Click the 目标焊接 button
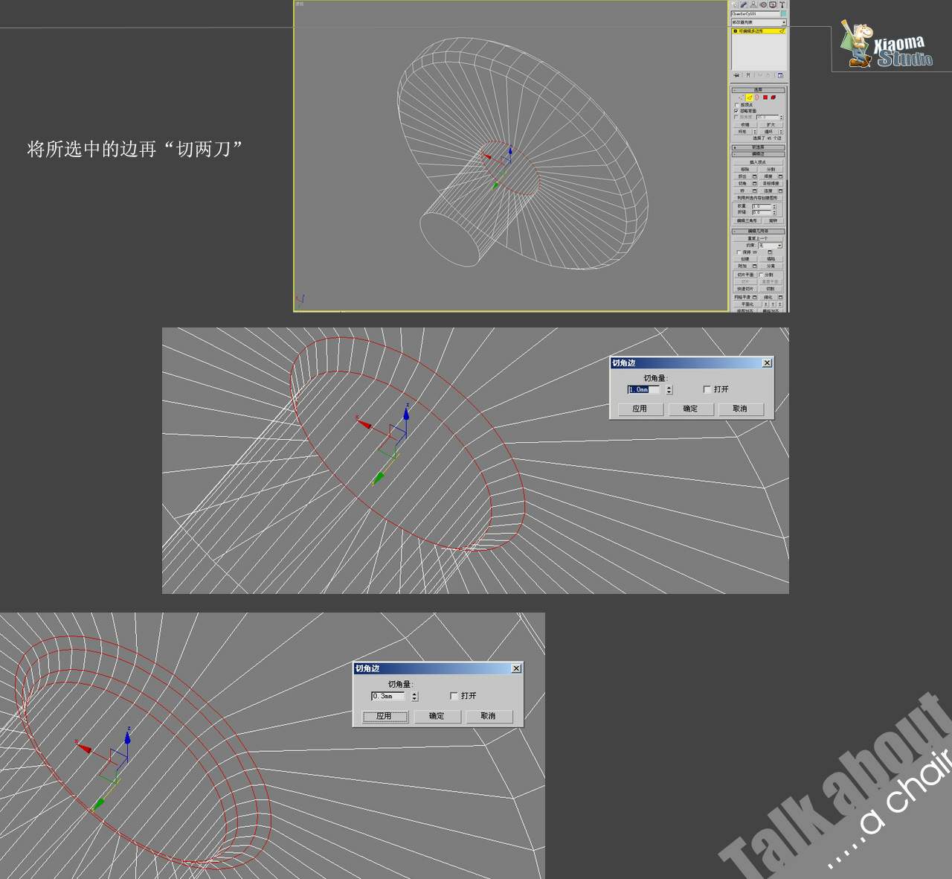952x879 pixels. click(x=771, y=183)
